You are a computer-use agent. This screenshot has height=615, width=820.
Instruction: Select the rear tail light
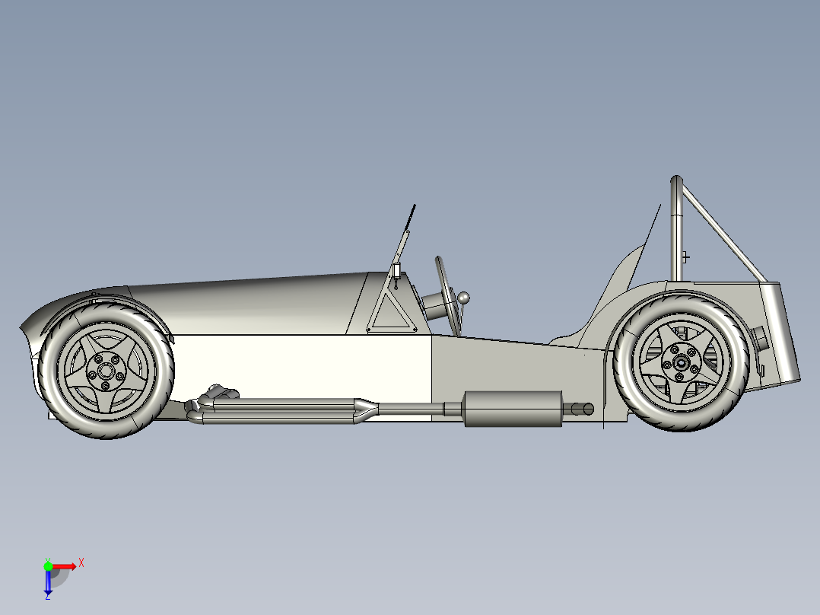point(759,339)
